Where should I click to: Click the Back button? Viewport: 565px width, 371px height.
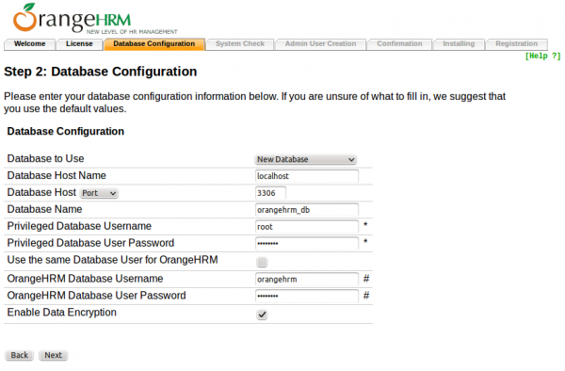click(x=20, y=355)
